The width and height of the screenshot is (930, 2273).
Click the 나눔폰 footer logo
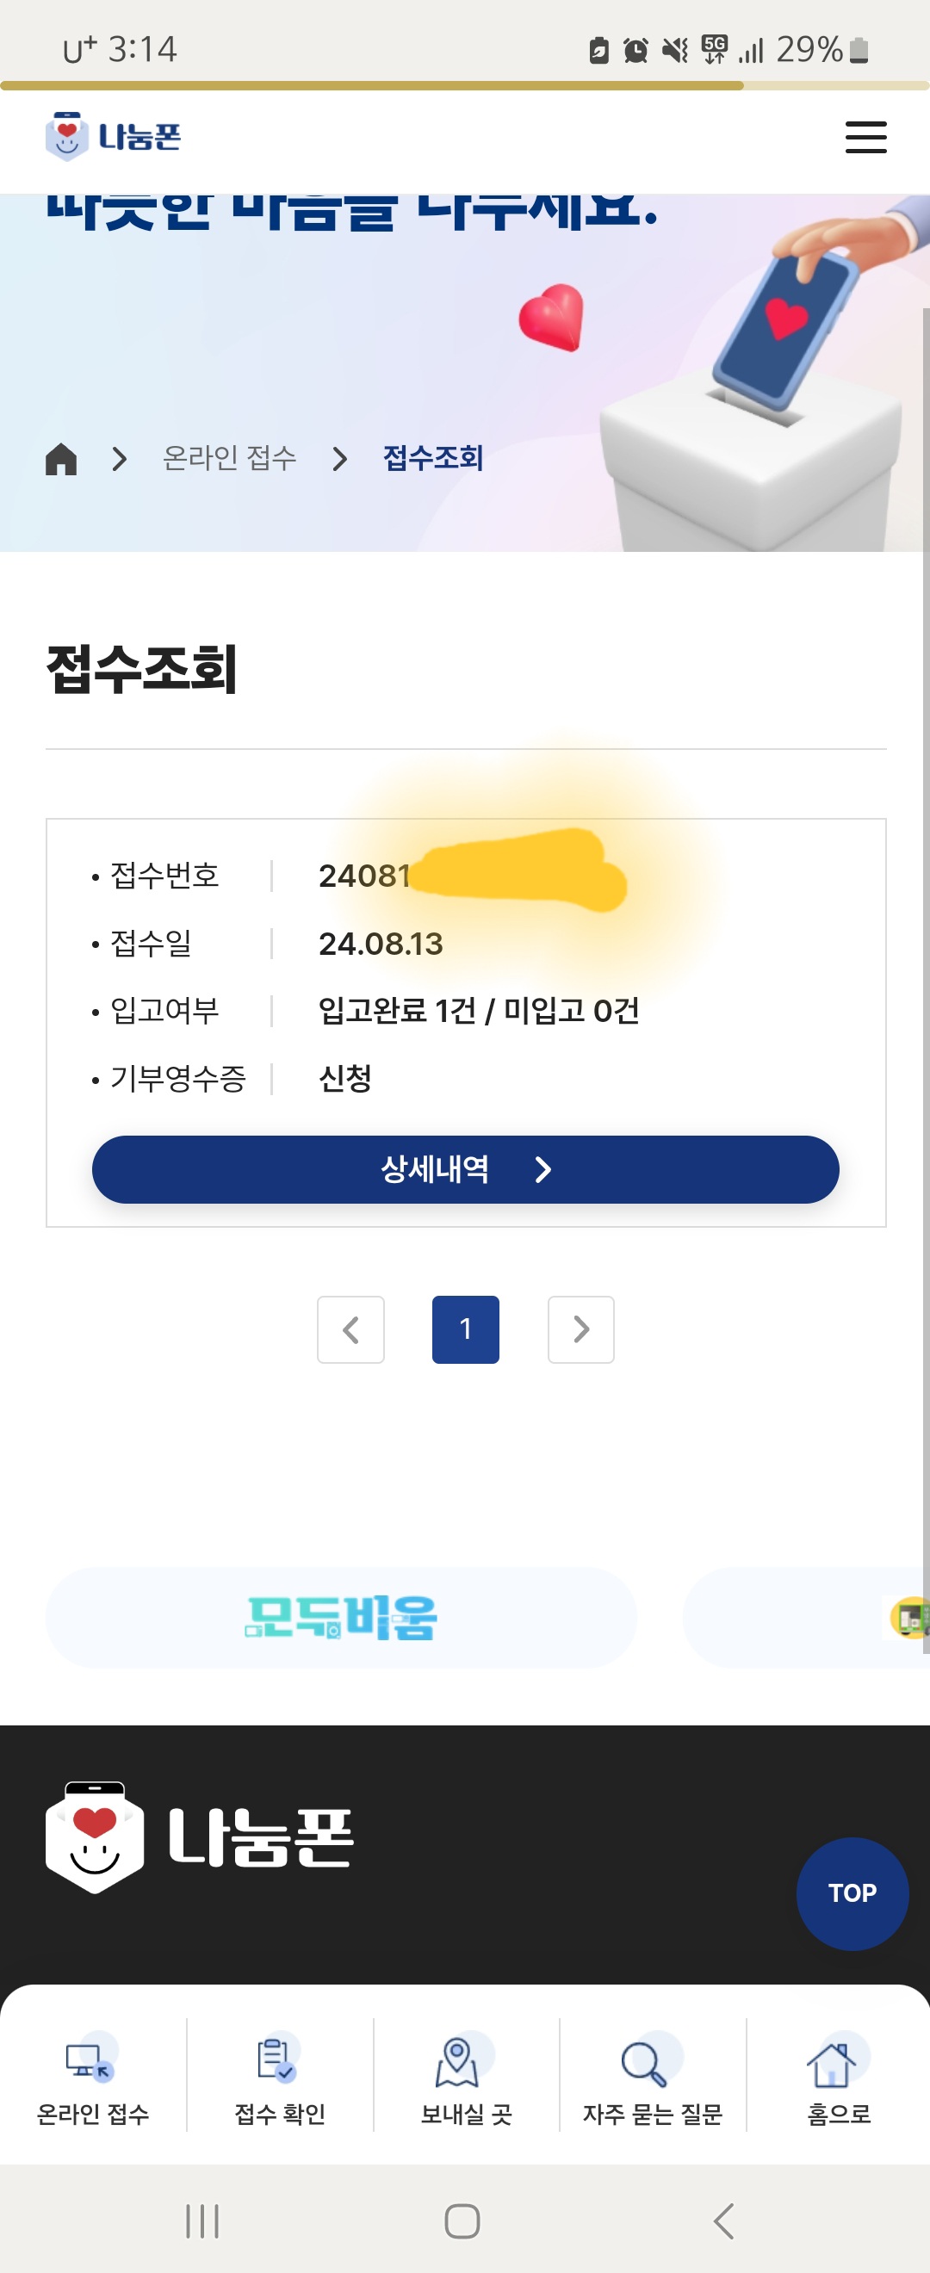pyautogui.click(x=200, y=1837)
